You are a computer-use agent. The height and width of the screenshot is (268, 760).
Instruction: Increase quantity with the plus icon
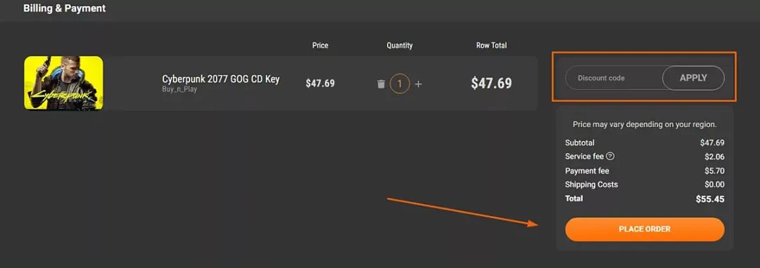418,84
